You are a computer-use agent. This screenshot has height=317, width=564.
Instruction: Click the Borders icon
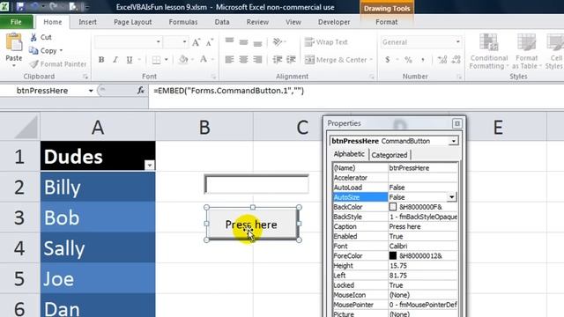coord(157,60)
